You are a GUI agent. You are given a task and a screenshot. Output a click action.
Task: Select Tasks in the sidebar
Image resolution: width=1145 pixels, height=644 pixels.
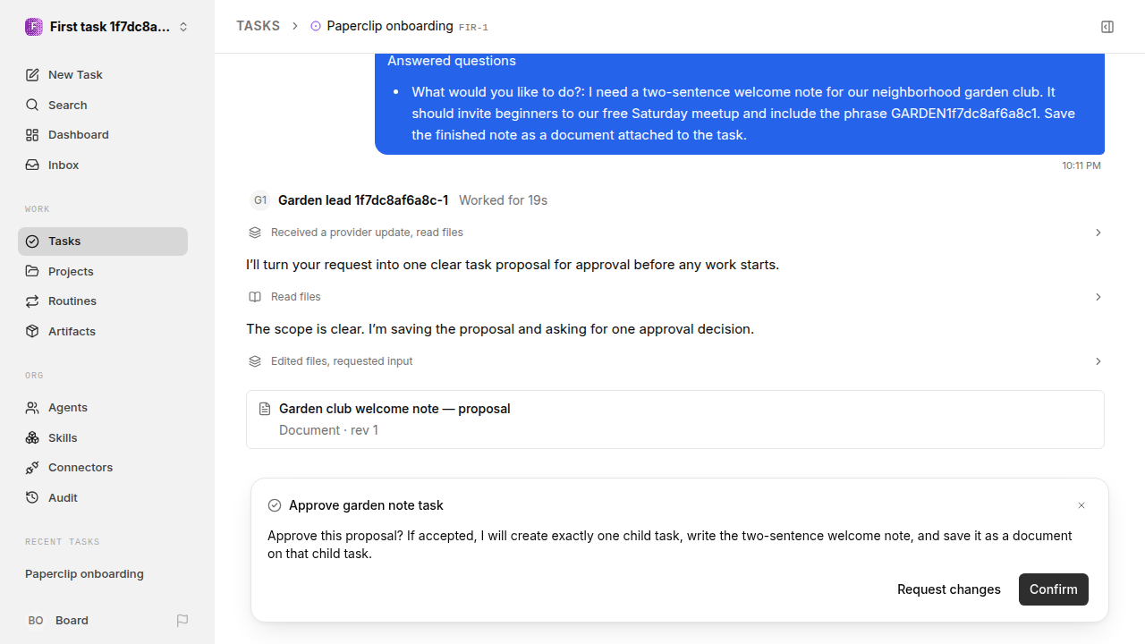[103, 241]
